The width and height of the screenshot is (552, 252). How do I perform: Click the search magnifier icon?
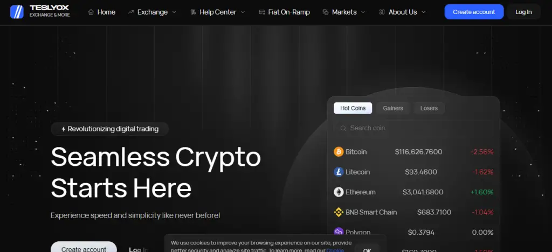343,128
